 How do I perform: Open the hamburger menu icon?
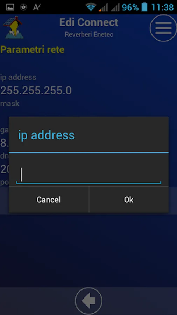click(163, 28)
